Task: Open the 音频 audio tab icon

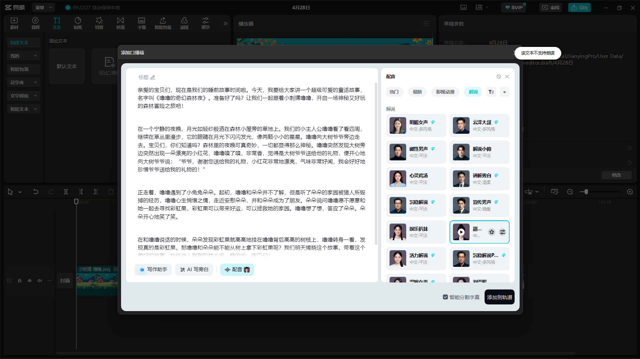Action: point(35,23)
